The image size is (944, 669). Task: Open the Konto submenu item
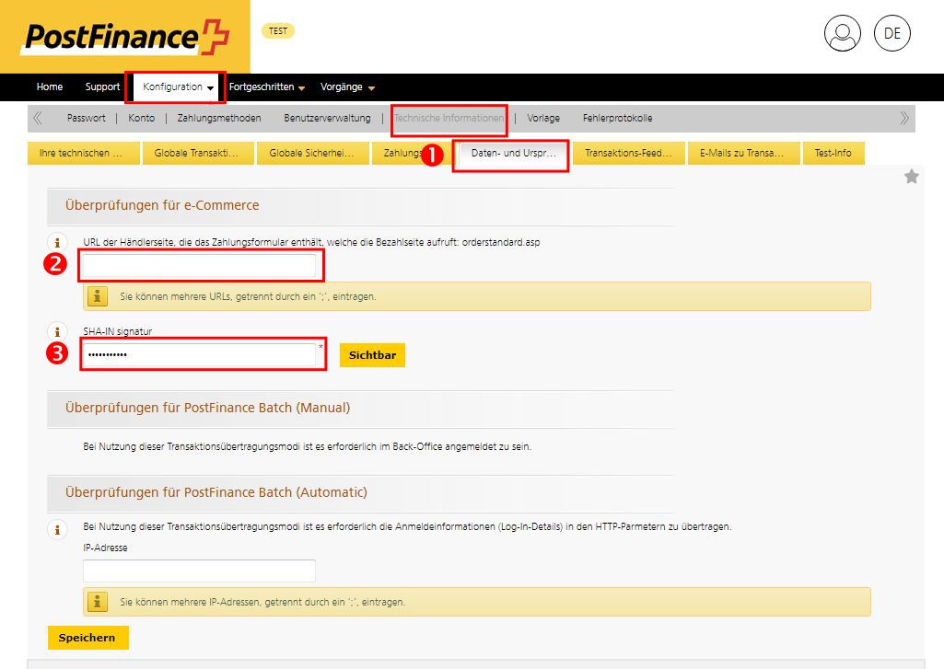point(142,118)
